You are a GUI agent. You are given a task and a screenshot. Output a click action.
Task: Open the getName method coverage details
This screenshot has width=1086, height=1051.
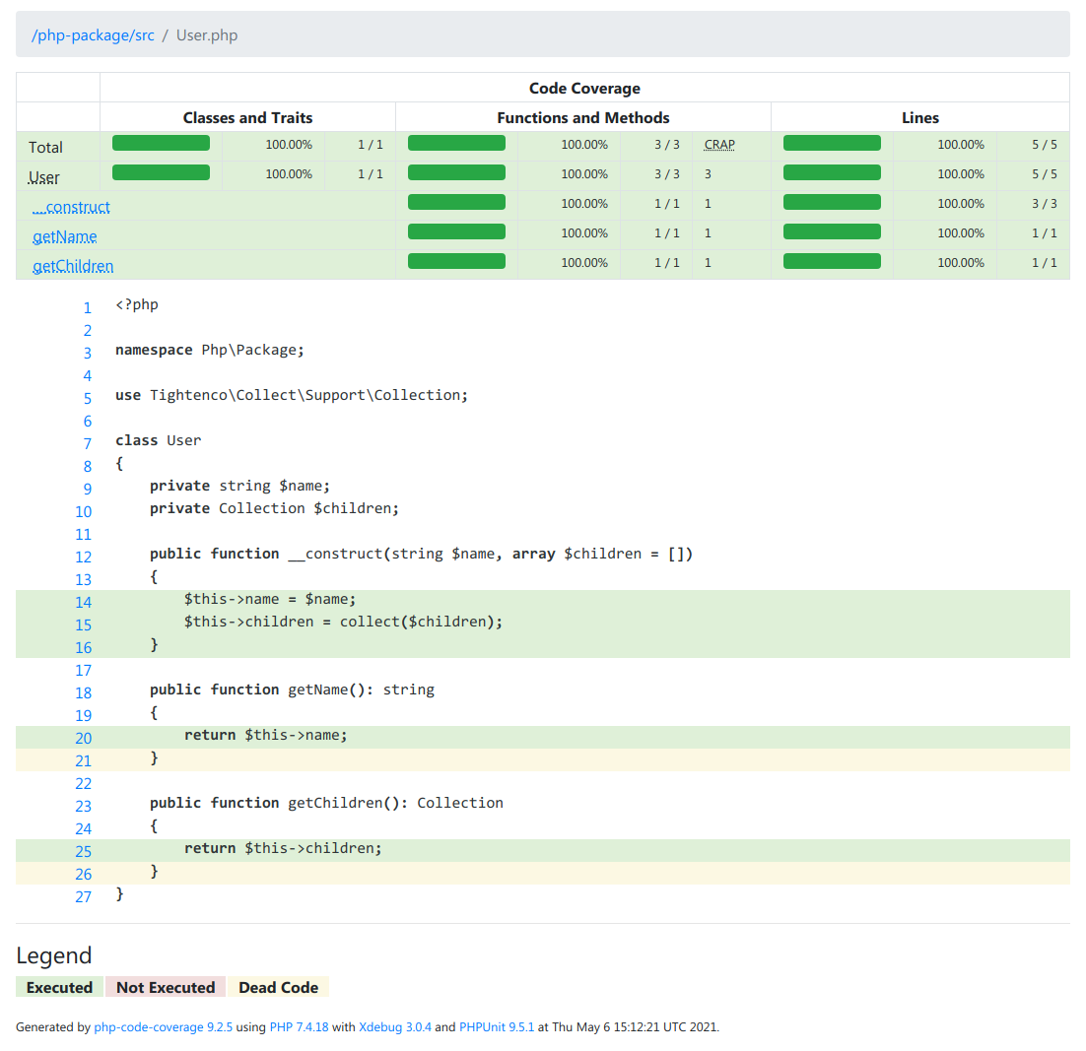click(x=64, y=236)
